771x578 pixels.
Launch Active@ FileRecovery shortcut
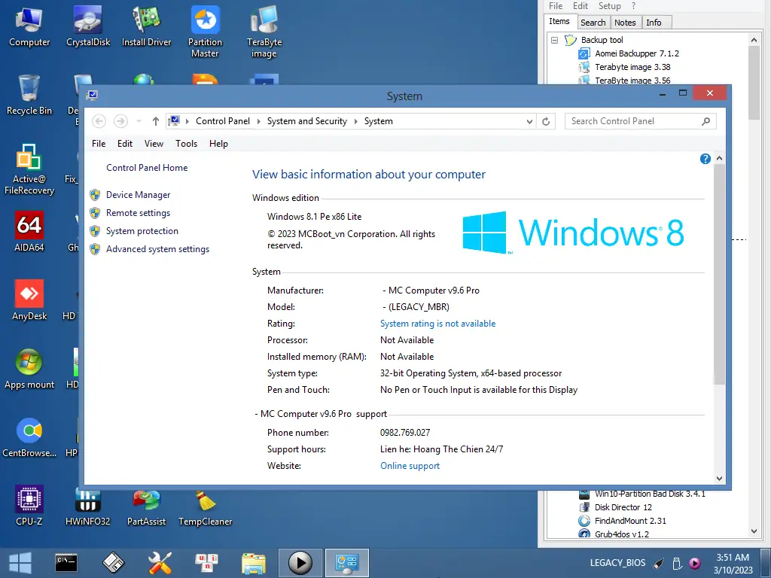click(29, 169)
